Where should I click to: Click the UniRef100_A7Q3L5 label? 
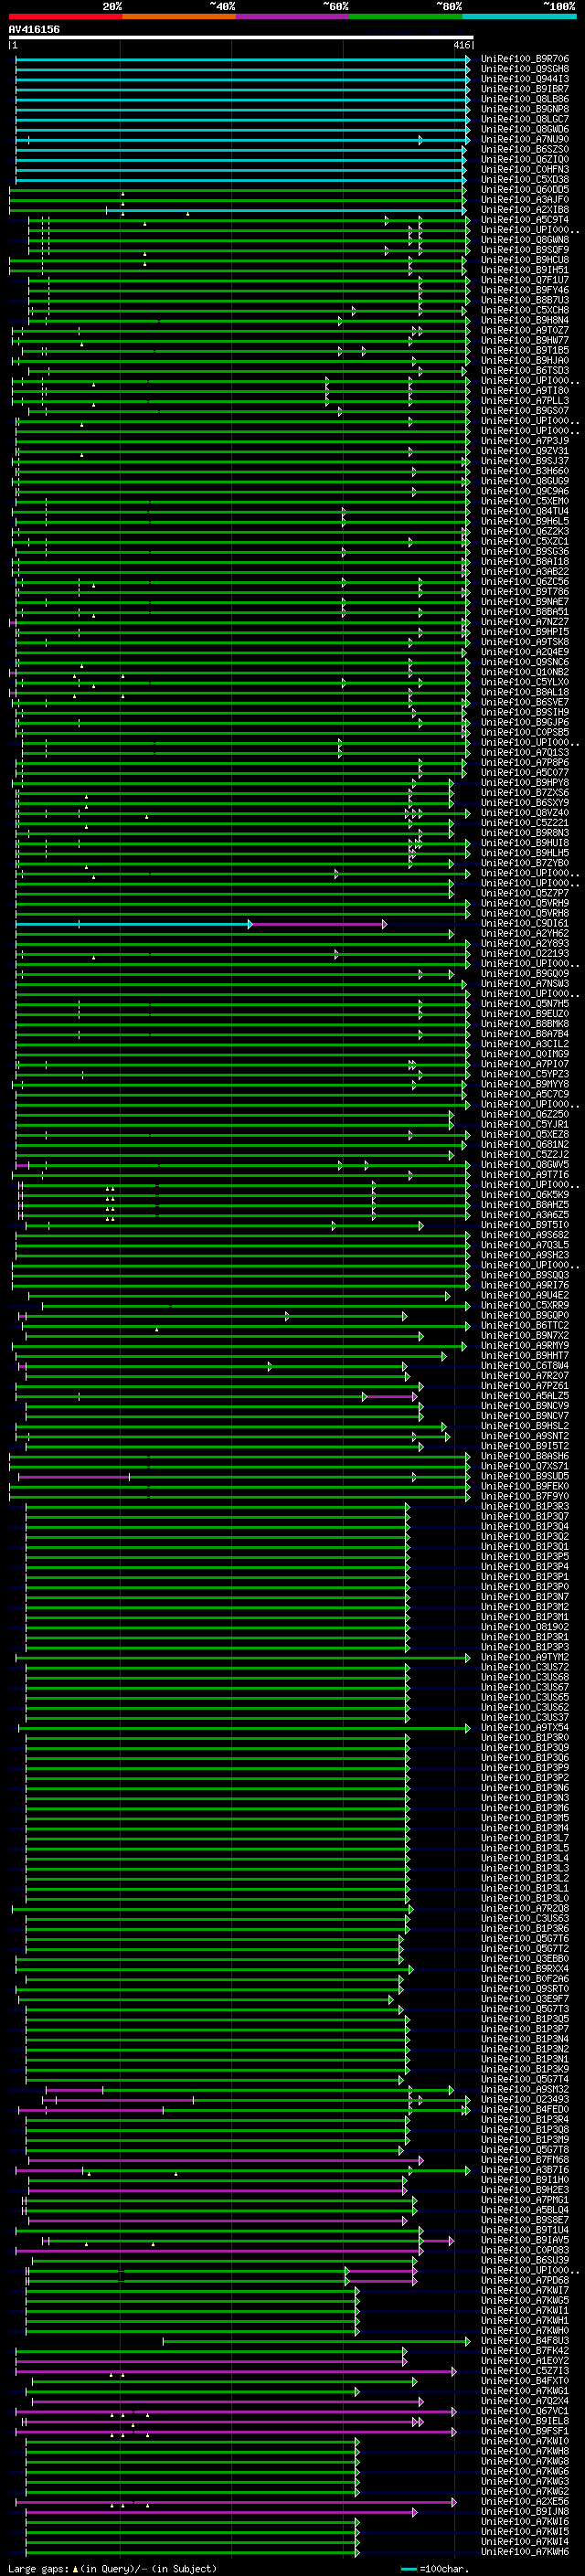click(x=524, y=1244)
